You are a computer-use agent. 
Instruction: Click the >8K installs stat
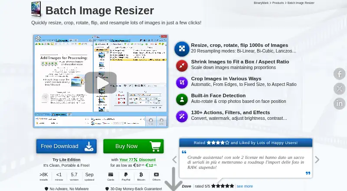pyautogui.click(x=44, y=177)
